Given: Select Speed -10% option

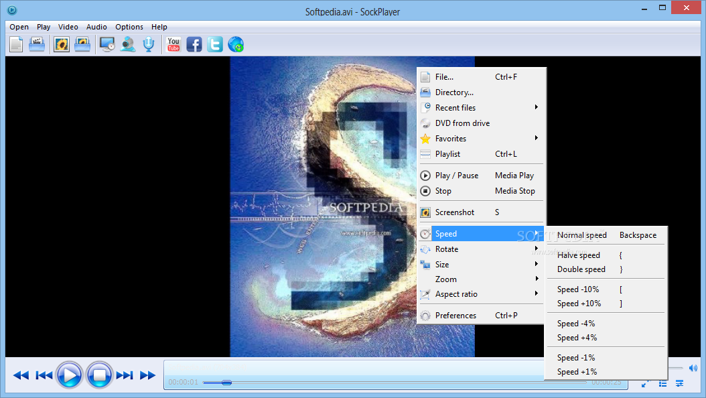Looking at the screenshot, I should point(606,289).
